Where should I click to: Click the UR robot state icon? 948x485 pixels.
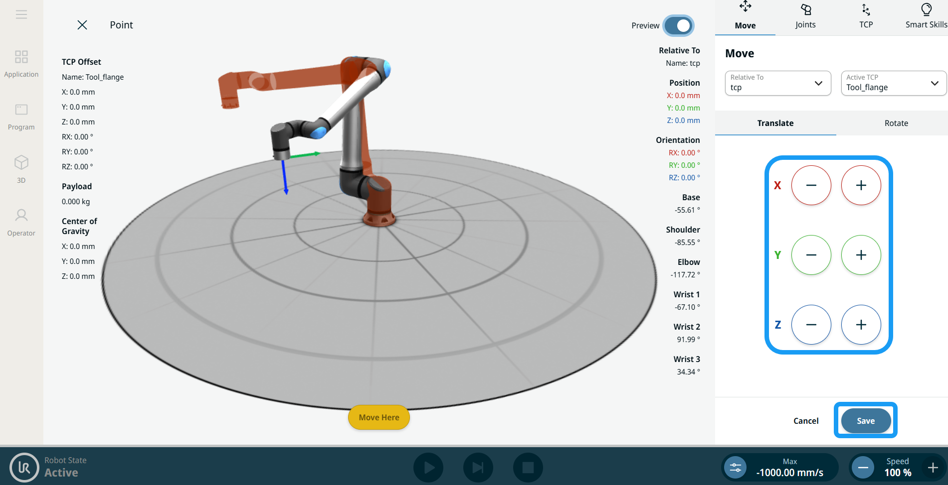24,467
